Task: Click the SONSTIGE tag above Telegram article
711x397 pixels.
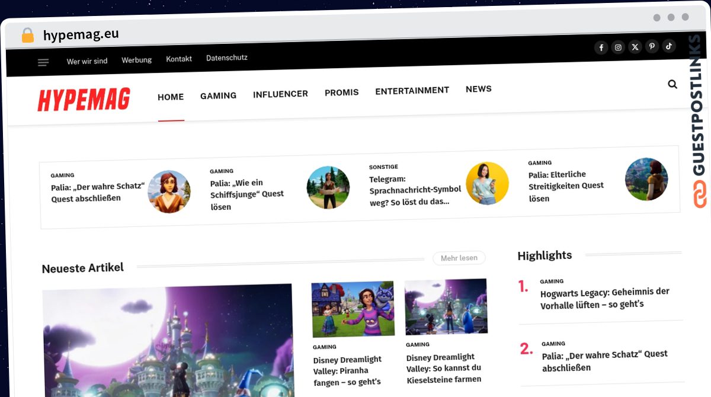Action: pyautogui.click(x=383, y=167)
